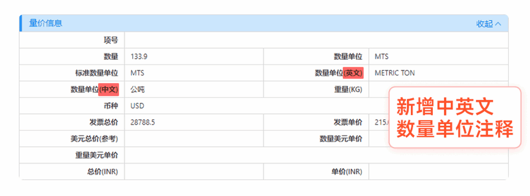Click the 标准数量单位 value MTS

tap(137, 73)
